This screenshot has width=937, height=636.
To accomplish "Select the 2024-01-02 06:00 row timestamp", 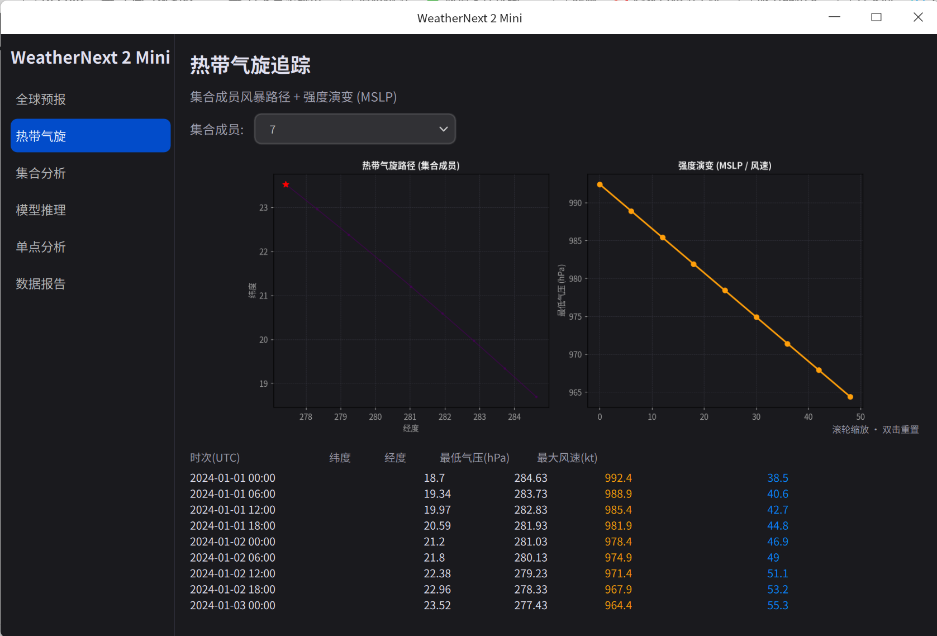I will 232,558.
